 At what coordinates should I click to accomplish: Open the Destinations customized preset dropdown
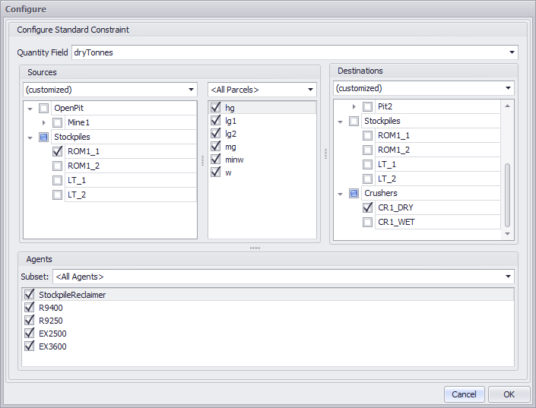click(x=507, y=88)
